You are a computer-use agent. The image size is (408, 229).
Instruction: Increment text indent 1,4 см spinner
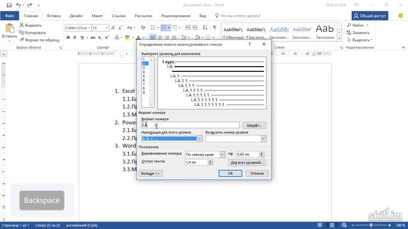pos(210,161)
